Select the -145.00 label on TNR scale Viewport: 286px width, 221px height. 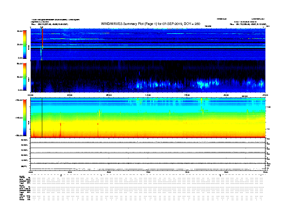[x=19, y=118]
